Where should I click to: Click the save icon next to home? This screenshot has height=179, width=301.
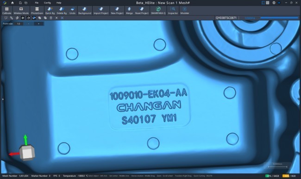(x=20, y=3)
